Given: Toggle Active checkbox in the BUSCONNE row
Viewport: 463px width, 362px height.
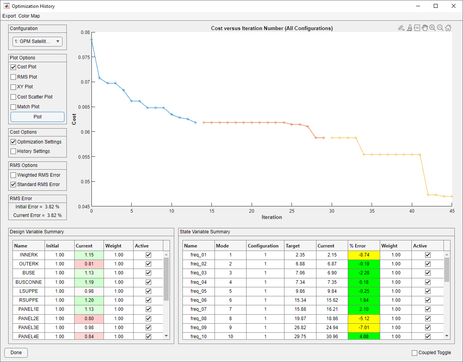Looking at the screenshot, I should pos(148,282).
